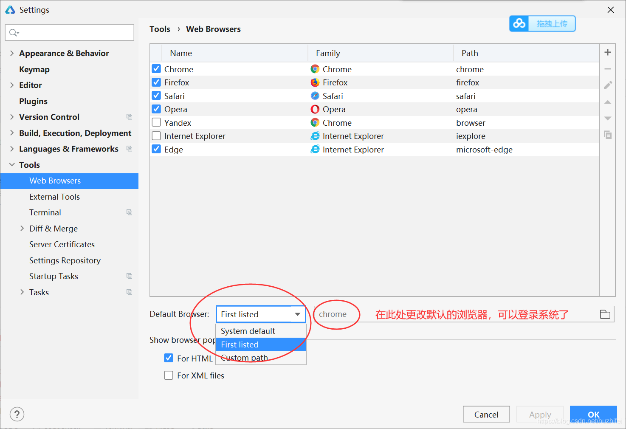
Task: Expand the Editor settings section
Action: [x=12, y=85]
